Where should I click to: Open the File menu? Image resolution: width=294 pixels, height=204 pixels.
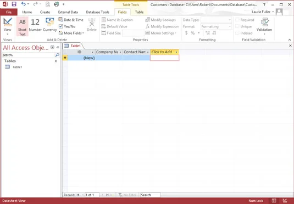9,12
